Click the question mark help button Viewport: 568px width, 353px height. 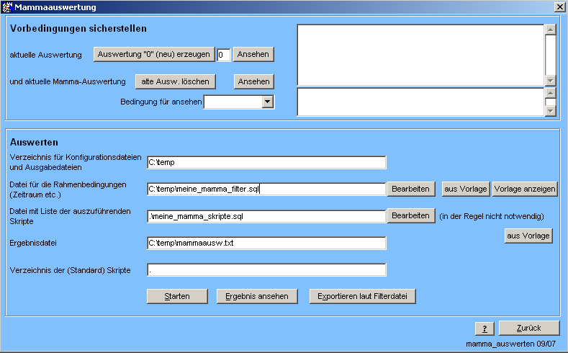[484, 329]
